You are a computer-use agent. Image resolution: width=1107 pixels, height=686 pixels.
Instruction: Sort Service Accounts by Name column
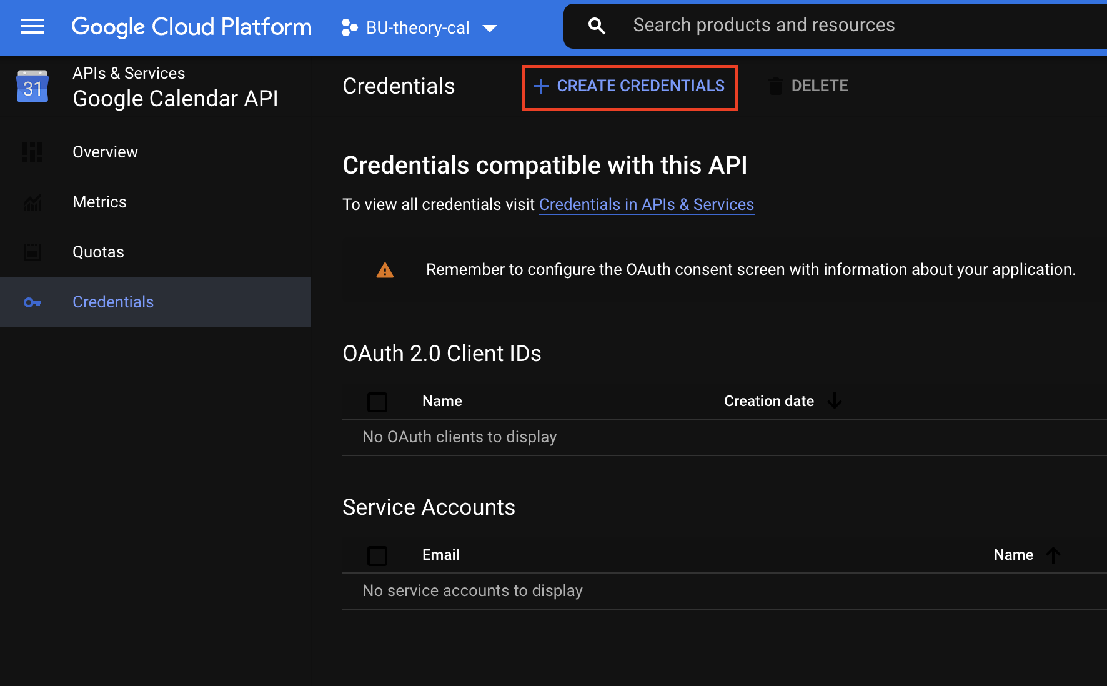pyautogui.click(x=1013, y=555)
